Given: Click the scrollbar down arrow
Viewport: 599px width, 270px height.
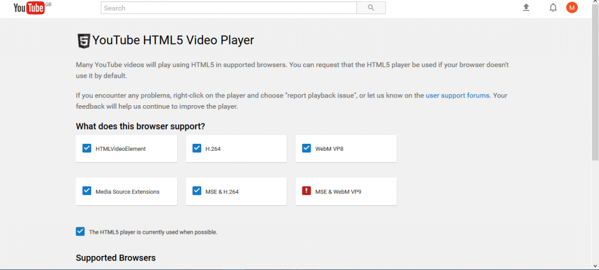Looking at the screenshot, I should [595, 265].
